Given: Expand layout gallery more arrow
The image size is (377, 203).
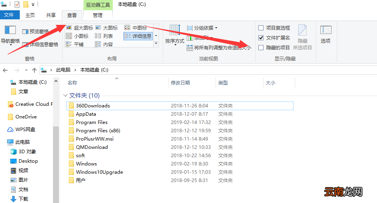Looking at the screenshot, I should [156, 43].
